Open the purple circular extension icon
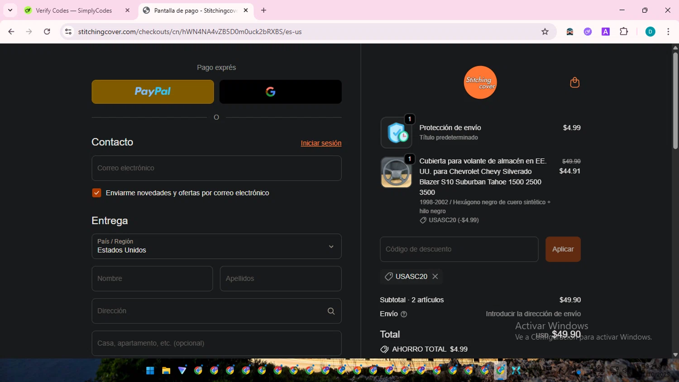This screenshot has height=382, width=679. point(588,32)
